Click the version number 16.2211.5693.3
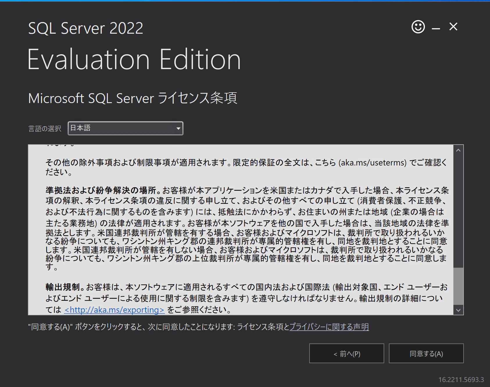The image size is (490, 387). [x=461, y=380]
